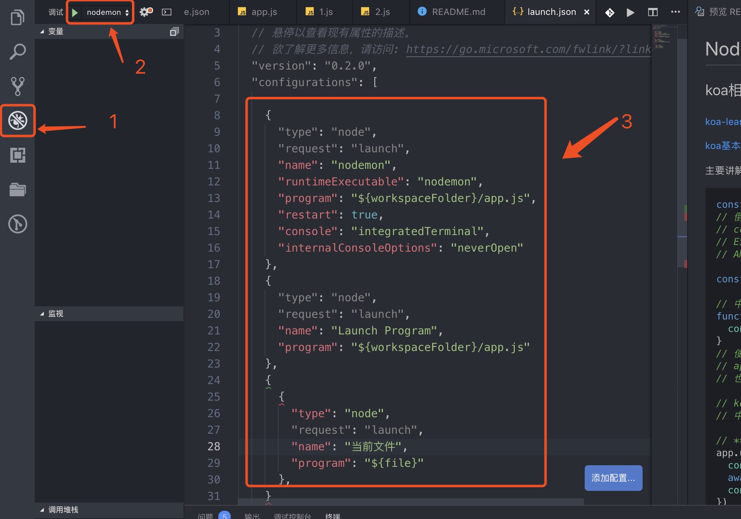Click the koa基本 link in preview
Screen dimensions: 741x519
point(722,146)
